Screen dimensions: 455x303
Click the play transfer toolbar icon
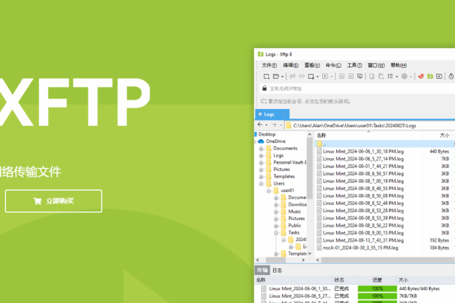tap(325, 76)
